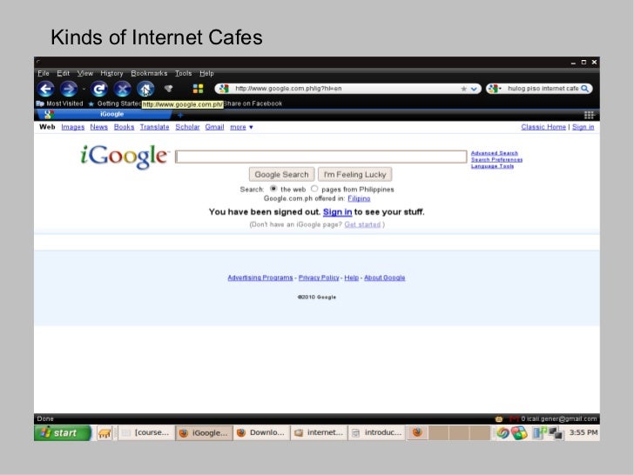Open the File menu
634x475 pixels.
(44, 73)
